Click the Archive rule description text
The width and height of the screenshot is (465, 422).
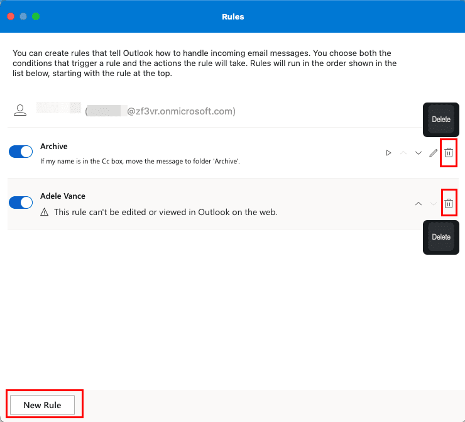click(x=140, y=161)
